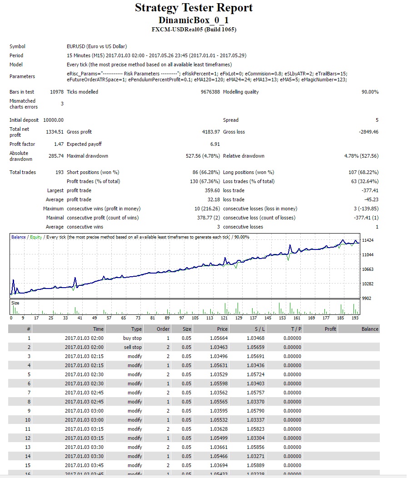Select Long positions value 107 (68.22%)
This screenshot has height=478, width=408.
click(x=363, y=172)
